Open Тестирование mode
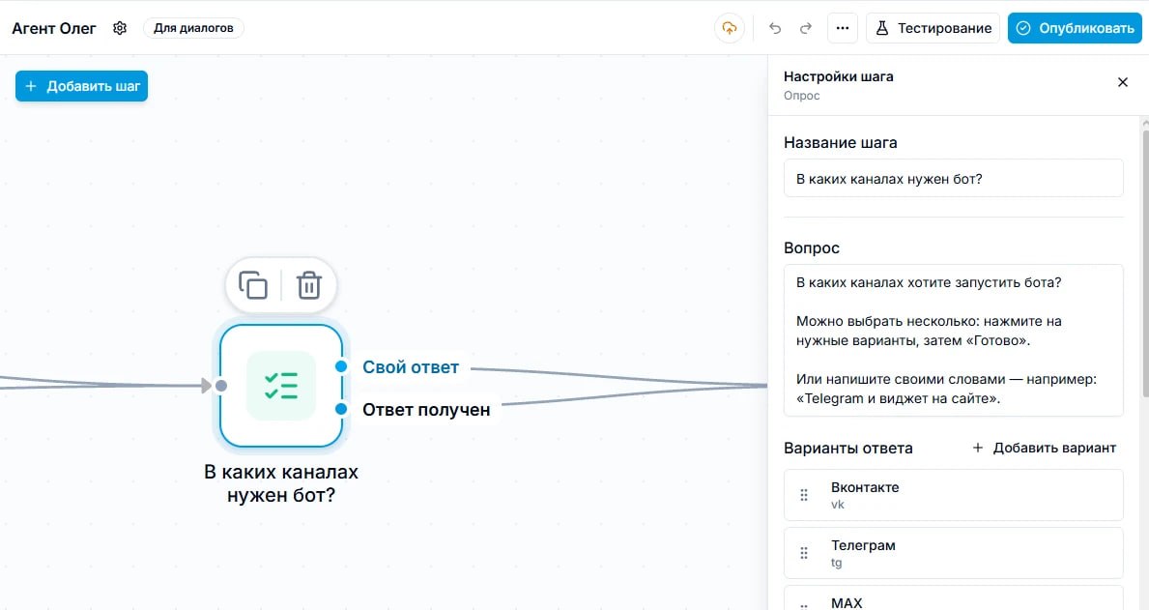 click(933, 28)
